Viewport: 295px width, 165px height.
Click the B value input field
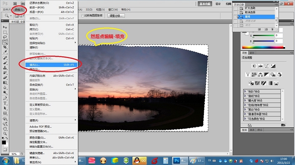point(279,41)
